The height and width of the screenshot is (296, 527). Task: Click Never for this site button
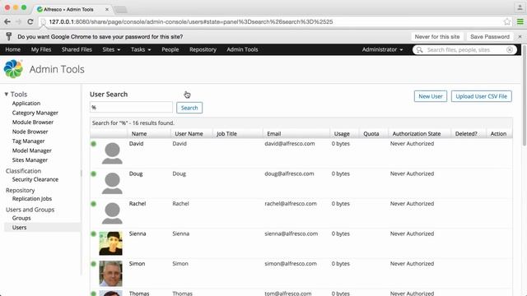437,36
